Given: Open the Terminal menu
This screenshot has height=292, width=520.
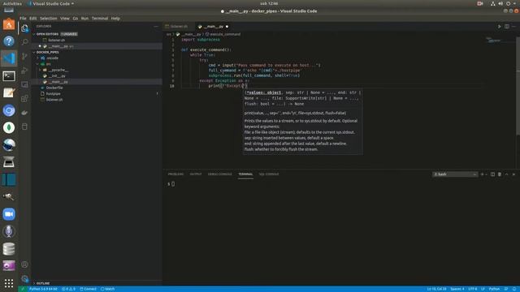Looking at the screenshot, I should pyautogui.click(x=100, y=19).
